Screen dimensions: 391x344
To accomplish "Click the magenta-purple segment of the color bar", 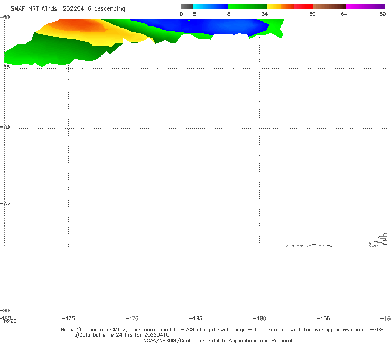I will click(366, 6).
